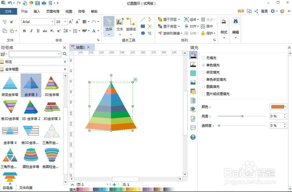
Task: Click the 购买 (Buy) link
Action: point(240,11)
